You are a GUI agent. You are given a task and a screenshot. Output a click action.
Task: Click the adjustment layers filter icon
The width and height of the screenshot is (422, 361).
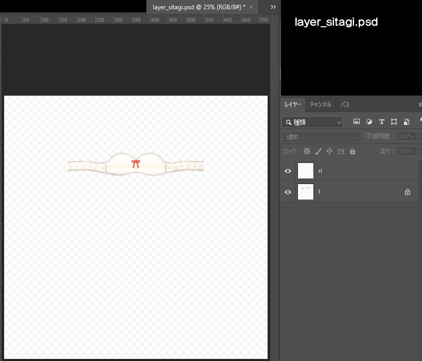369,122
